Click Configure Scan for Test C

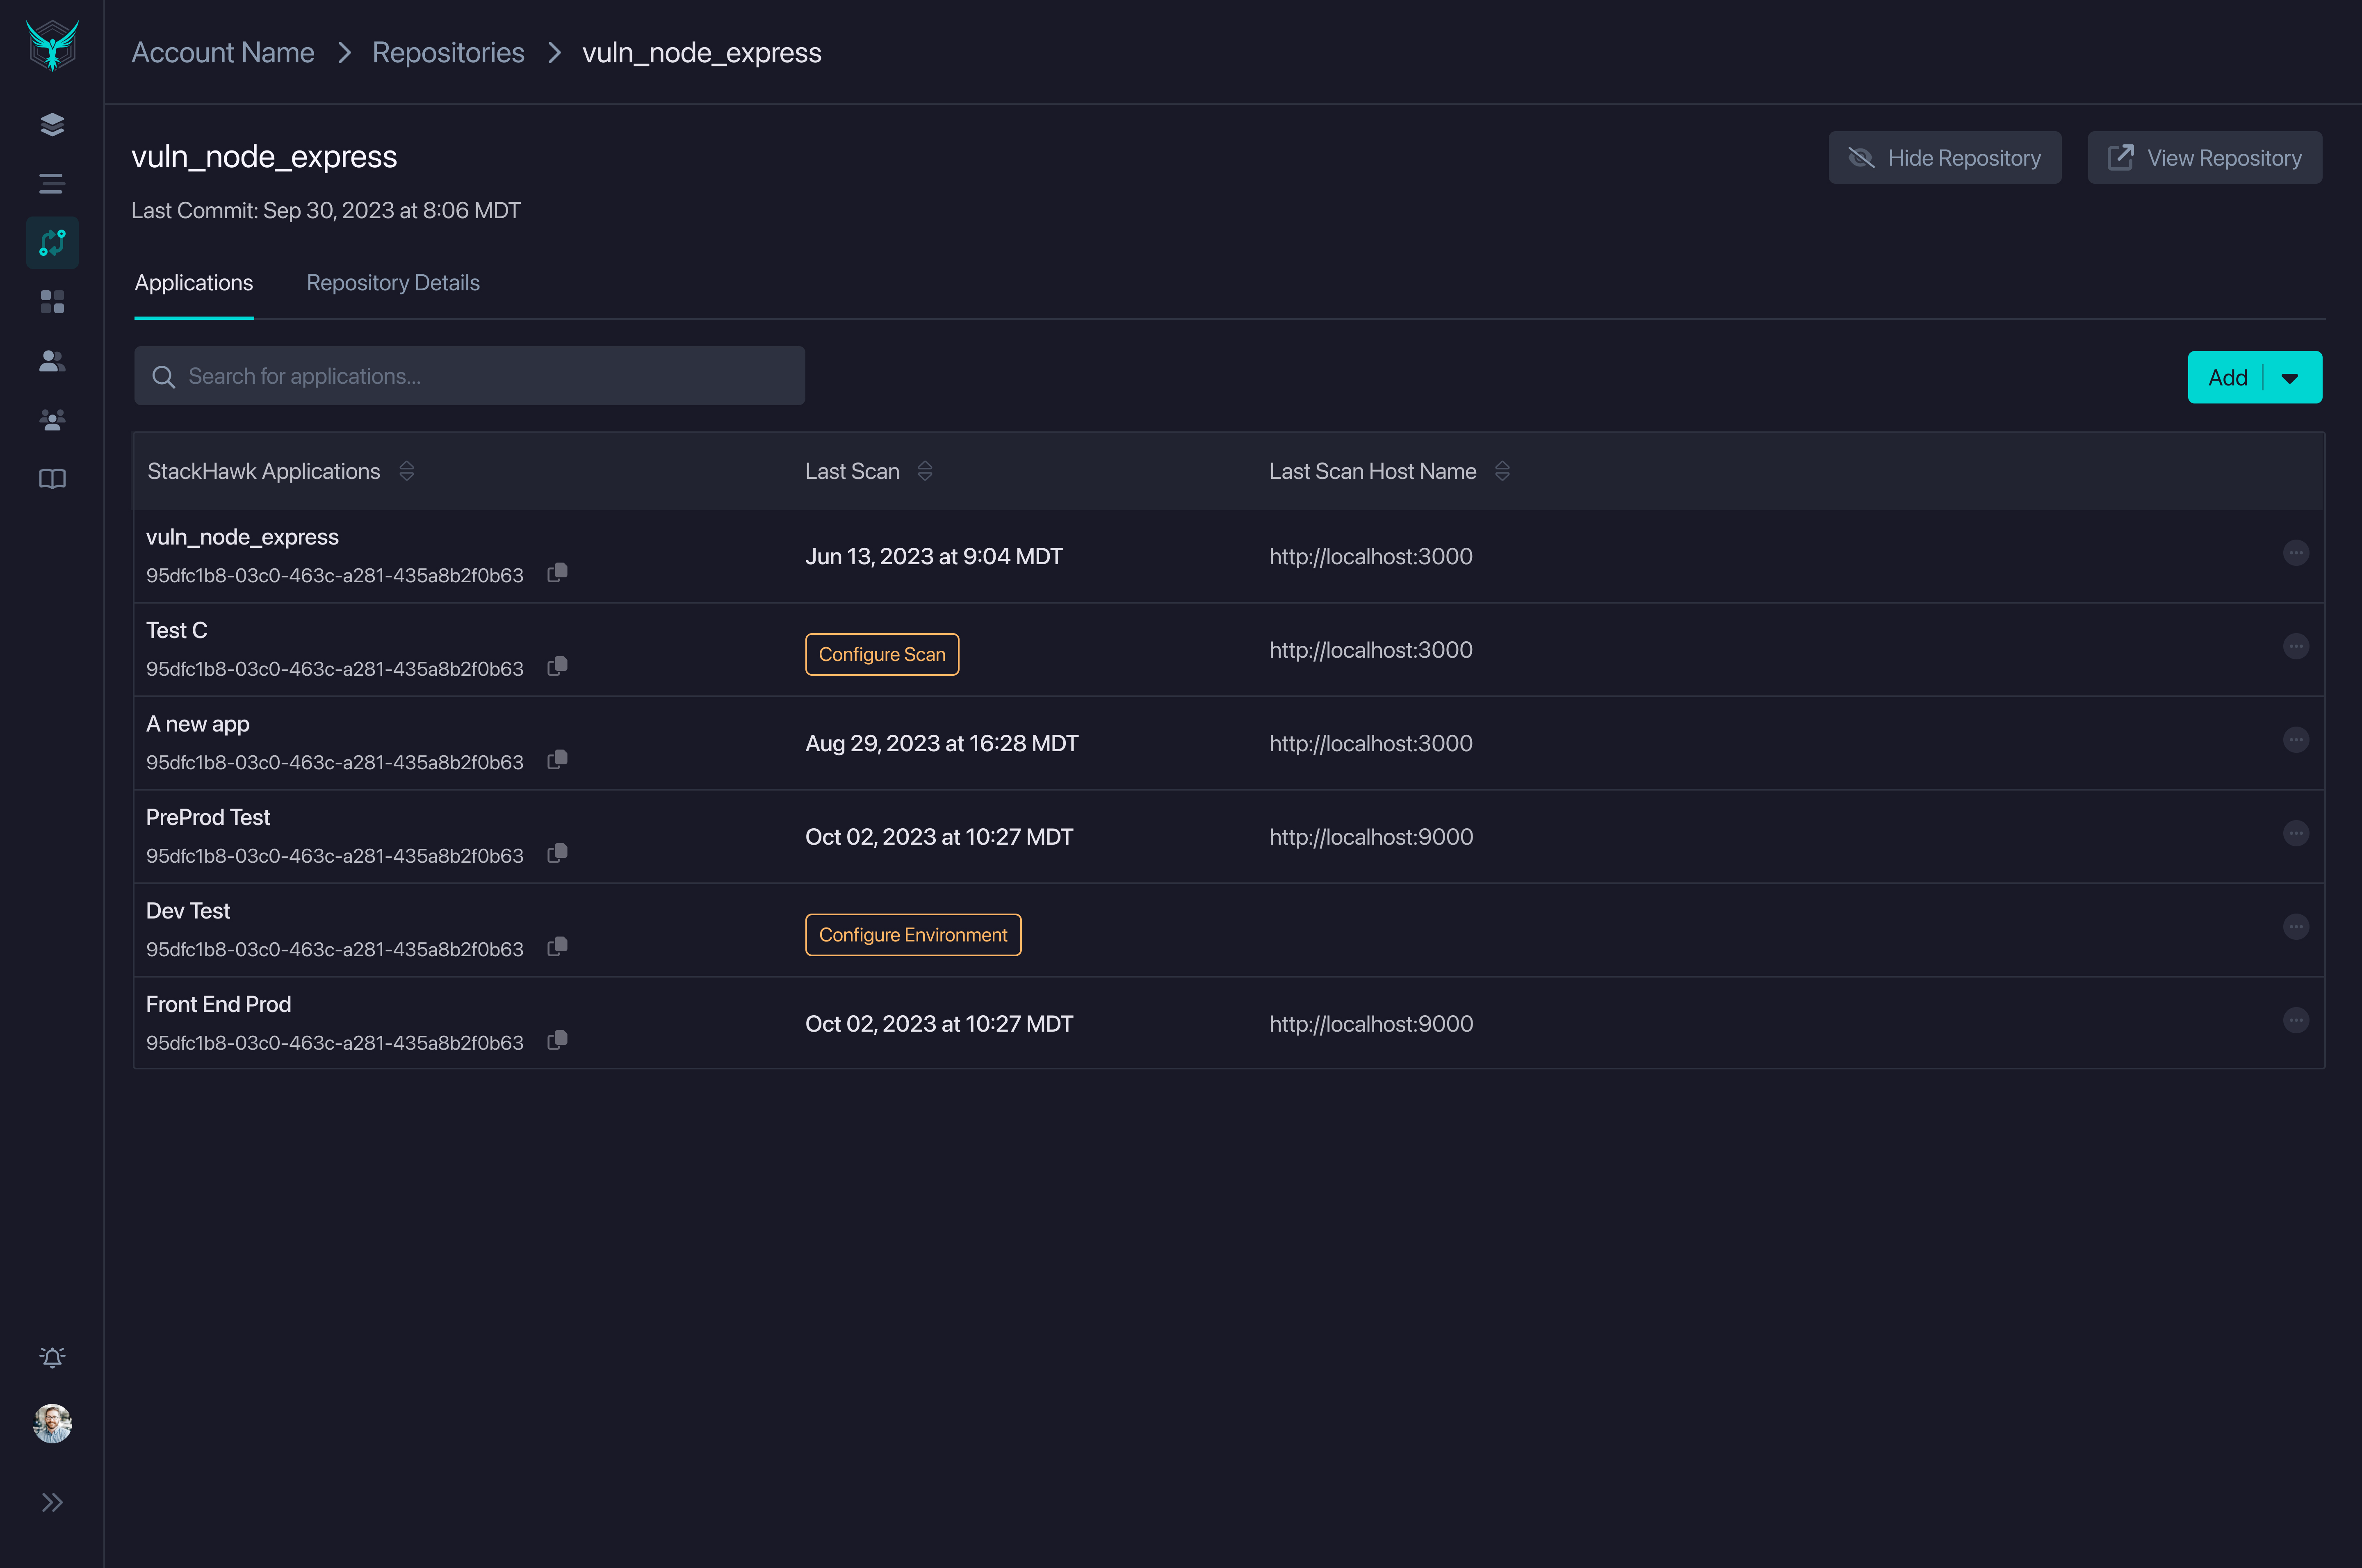[881, 654]
